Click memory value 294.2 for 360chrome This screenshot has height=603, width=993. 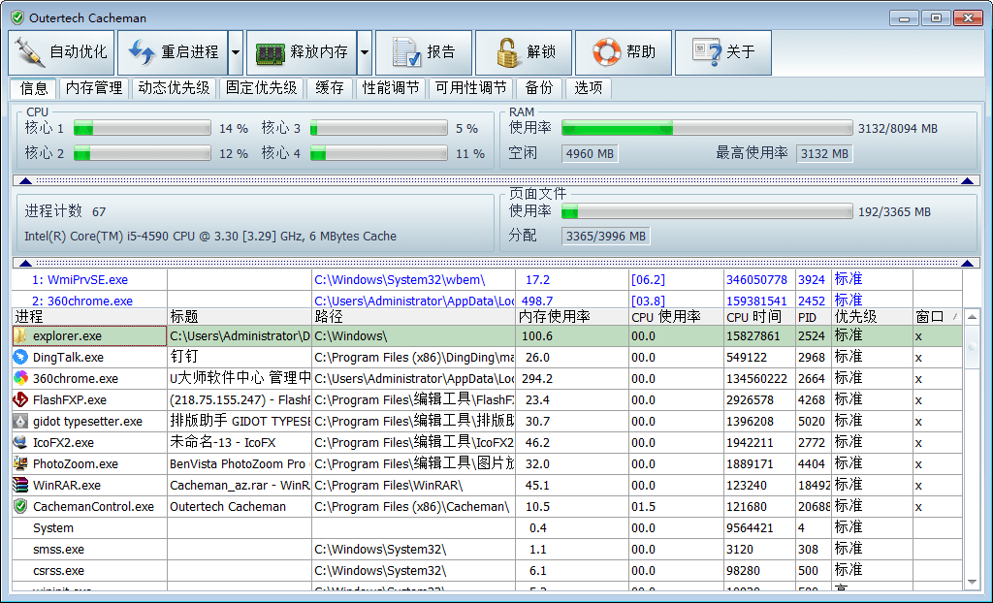[x=537, y=379]
